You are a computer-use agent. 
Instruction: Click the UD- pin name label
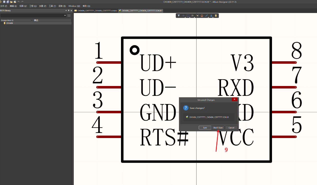click(158, 87)
